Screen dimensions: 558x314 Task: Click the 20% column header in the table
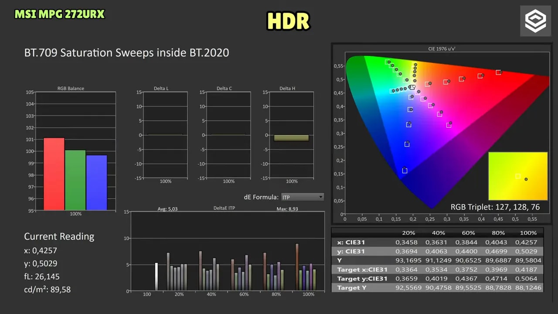pyautogui.click(x=408, y=233)
